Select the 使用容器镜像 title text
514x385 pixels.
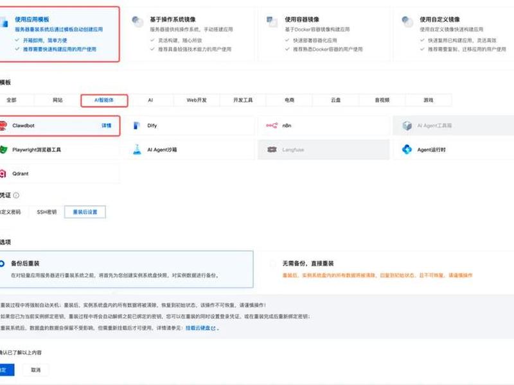(302, 20)
